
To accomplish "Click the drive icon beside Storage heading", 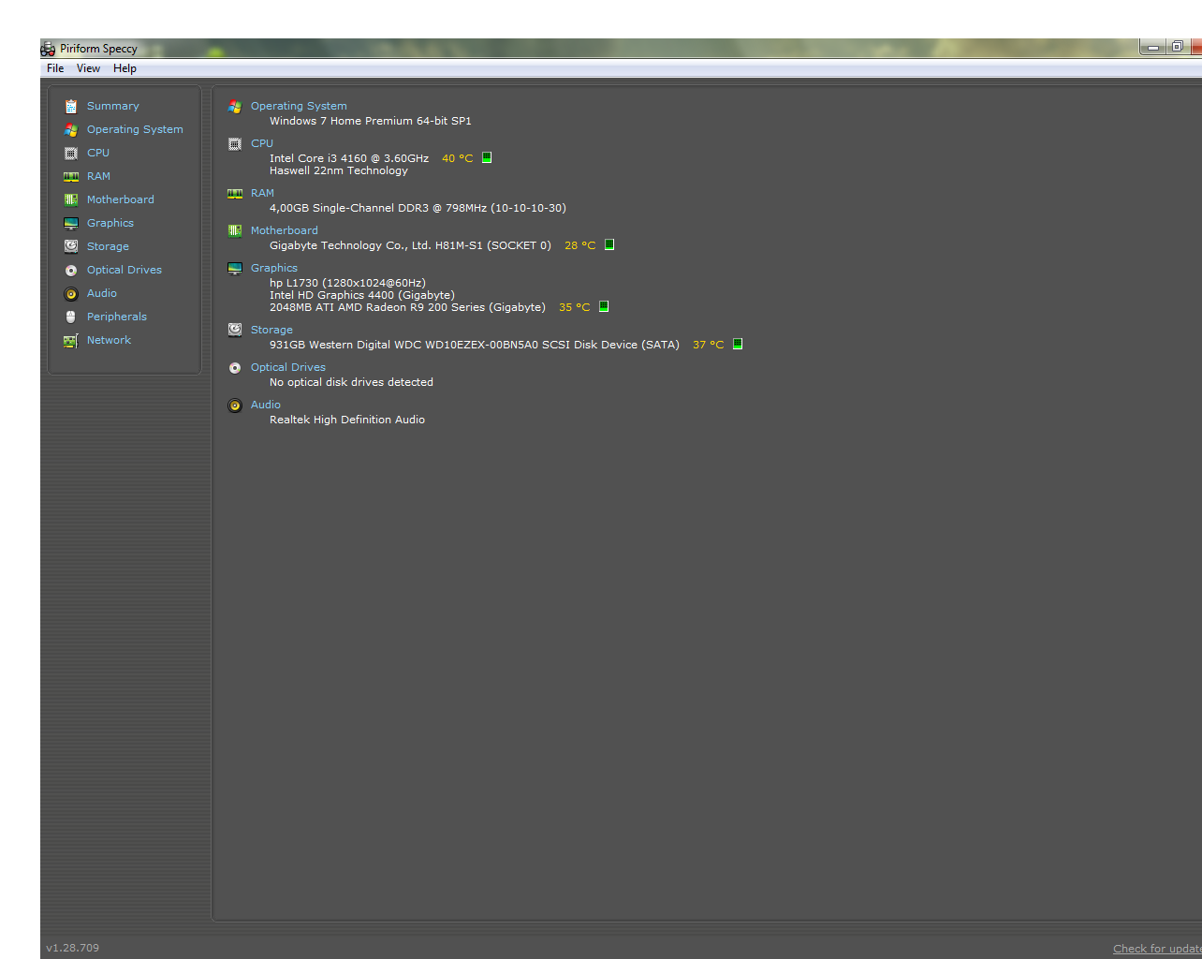I will click(x=235, y=330).
